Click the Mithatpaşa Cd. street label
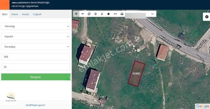This screenshot has width=210, height=109. (170, 42)
